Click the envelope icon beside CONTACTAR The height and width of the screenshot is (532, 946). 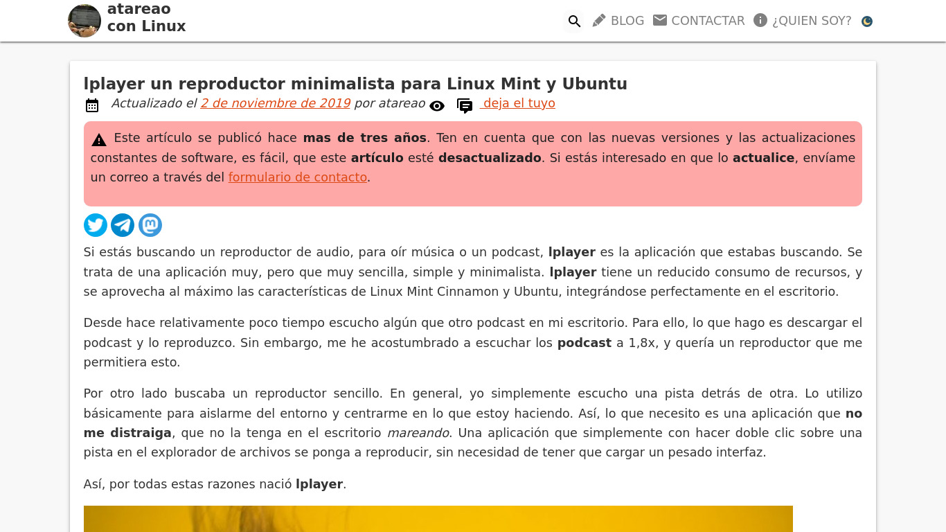(x=660, y=21)
